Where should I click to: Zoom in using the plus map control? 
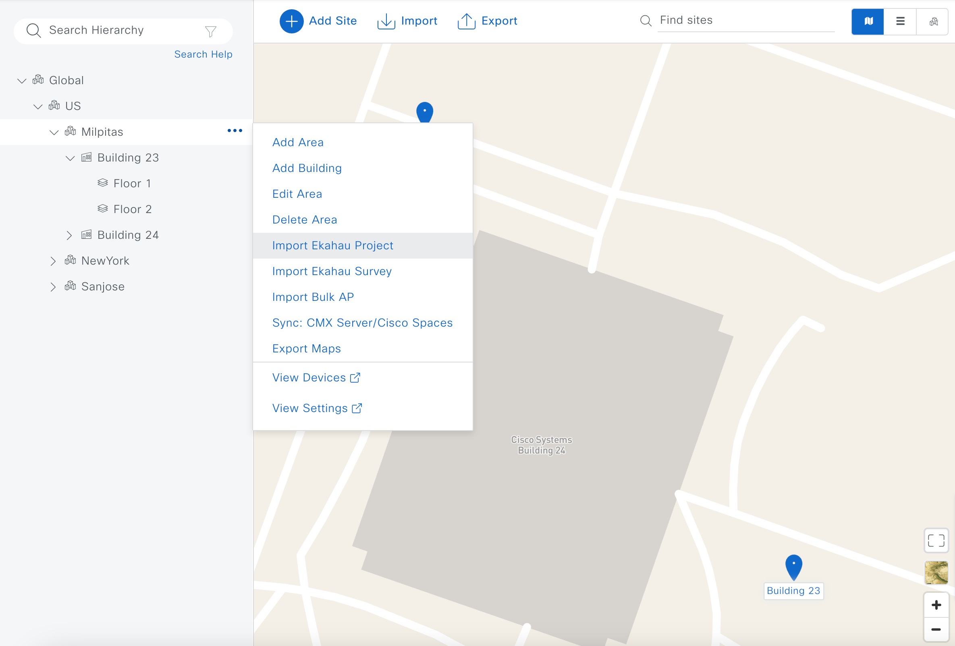(936, 604)
